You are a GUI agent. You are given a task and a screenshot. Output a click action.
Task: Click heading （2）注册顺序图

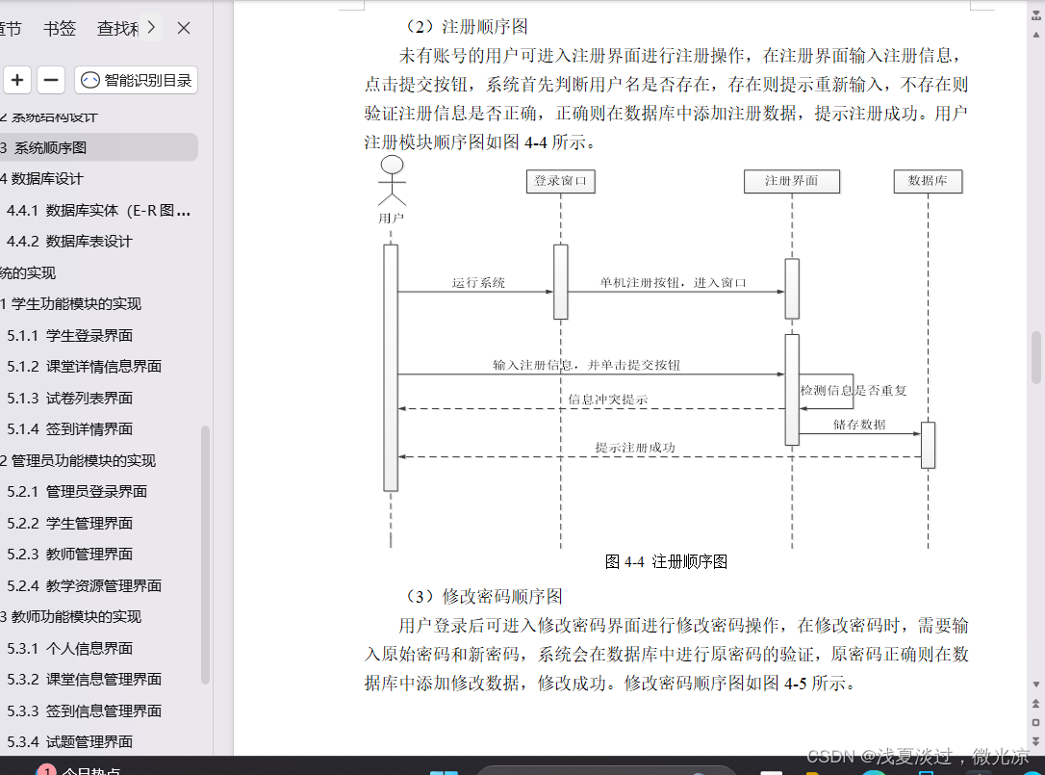(468, 27)
